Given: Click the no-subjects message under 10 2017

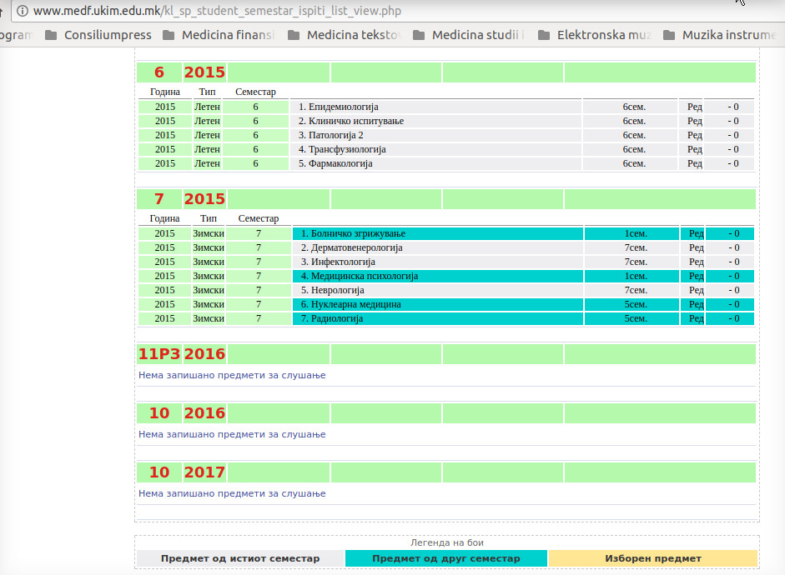Looking at the screenshot, I should point(232,493).
